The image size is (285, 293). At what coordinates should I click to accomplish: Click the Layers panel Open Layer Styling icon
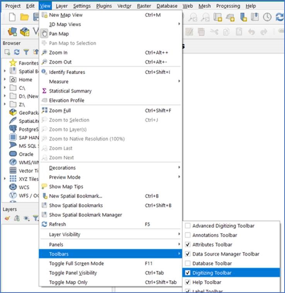coord(7,218)
